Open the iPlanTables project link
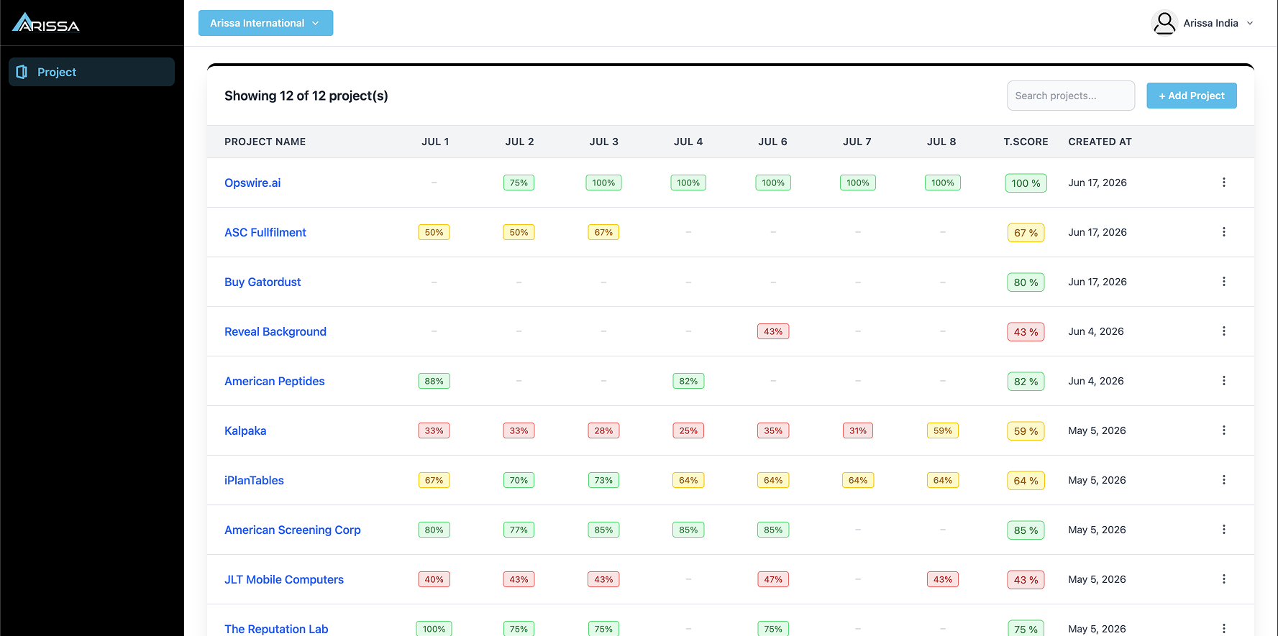 [x=254, y=480]
